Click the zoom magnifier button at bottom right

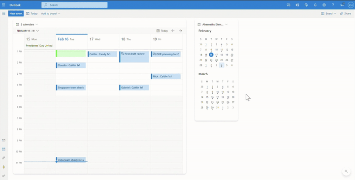[346, 172]
